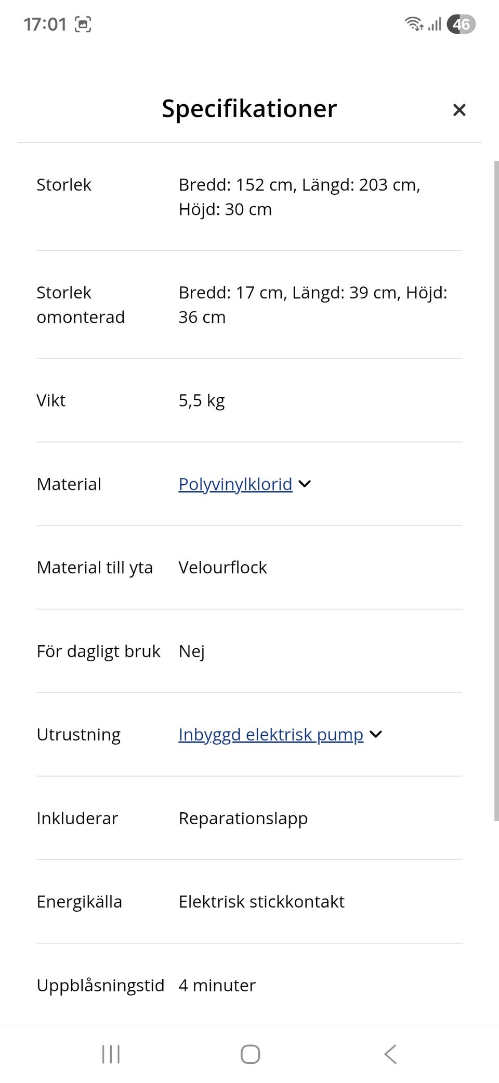Tap the signal strength bars icon
This screenshot has height=1083, width=499.
435,24
